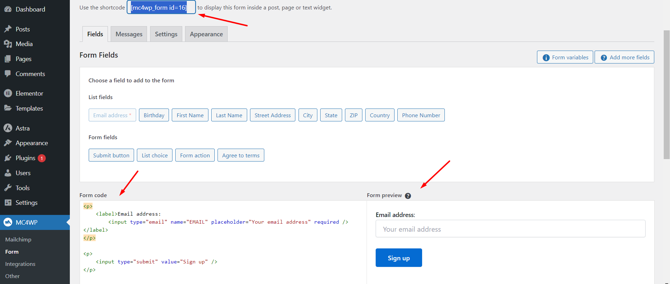Add the First Name field
Image resolution: width=670 pixels, height=284 pixels.
point(190,115)
